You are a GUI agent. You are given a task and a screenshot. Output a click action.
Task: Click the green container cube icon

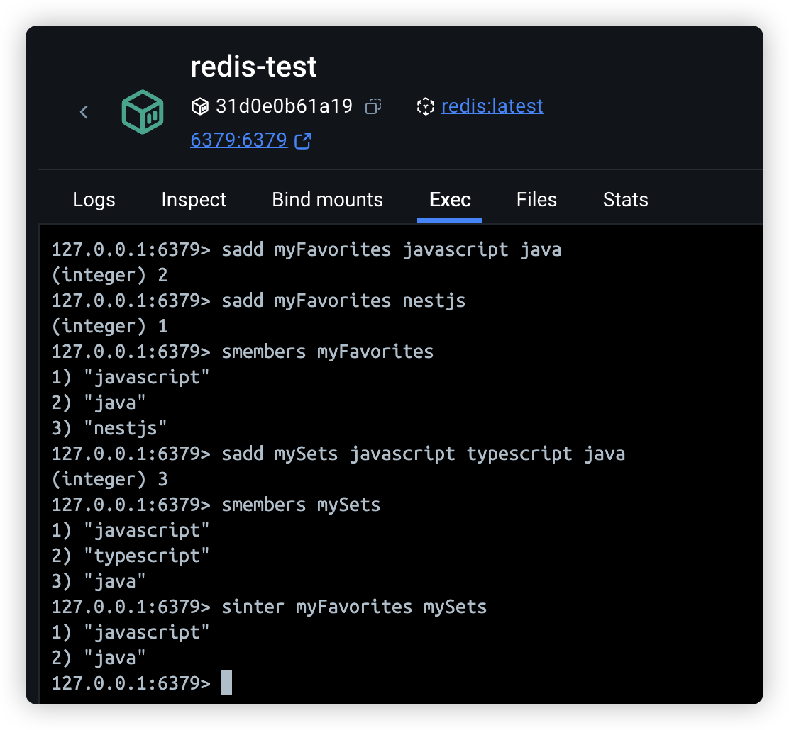[143, 112]
